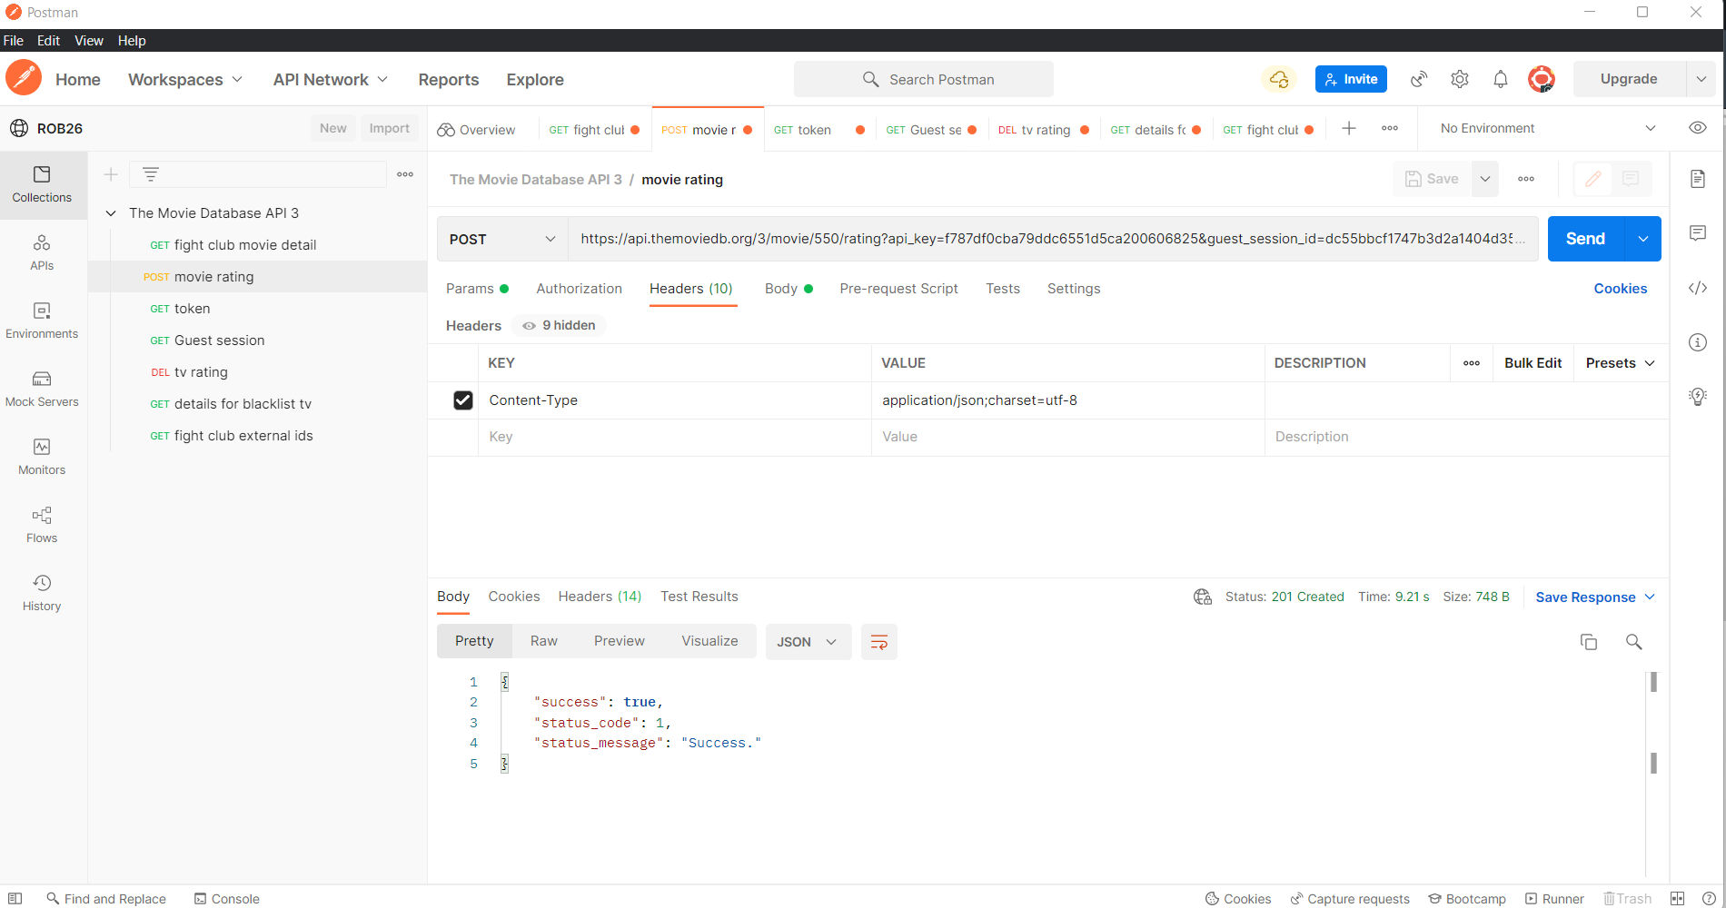Search within the response body
1726x908 pixels.
(x=1633, y=642)
